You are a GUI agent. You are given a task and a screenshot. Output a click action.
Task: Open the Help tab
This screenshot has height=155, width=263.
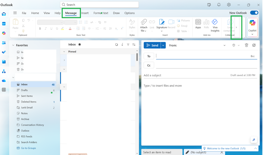coord(57,13)
